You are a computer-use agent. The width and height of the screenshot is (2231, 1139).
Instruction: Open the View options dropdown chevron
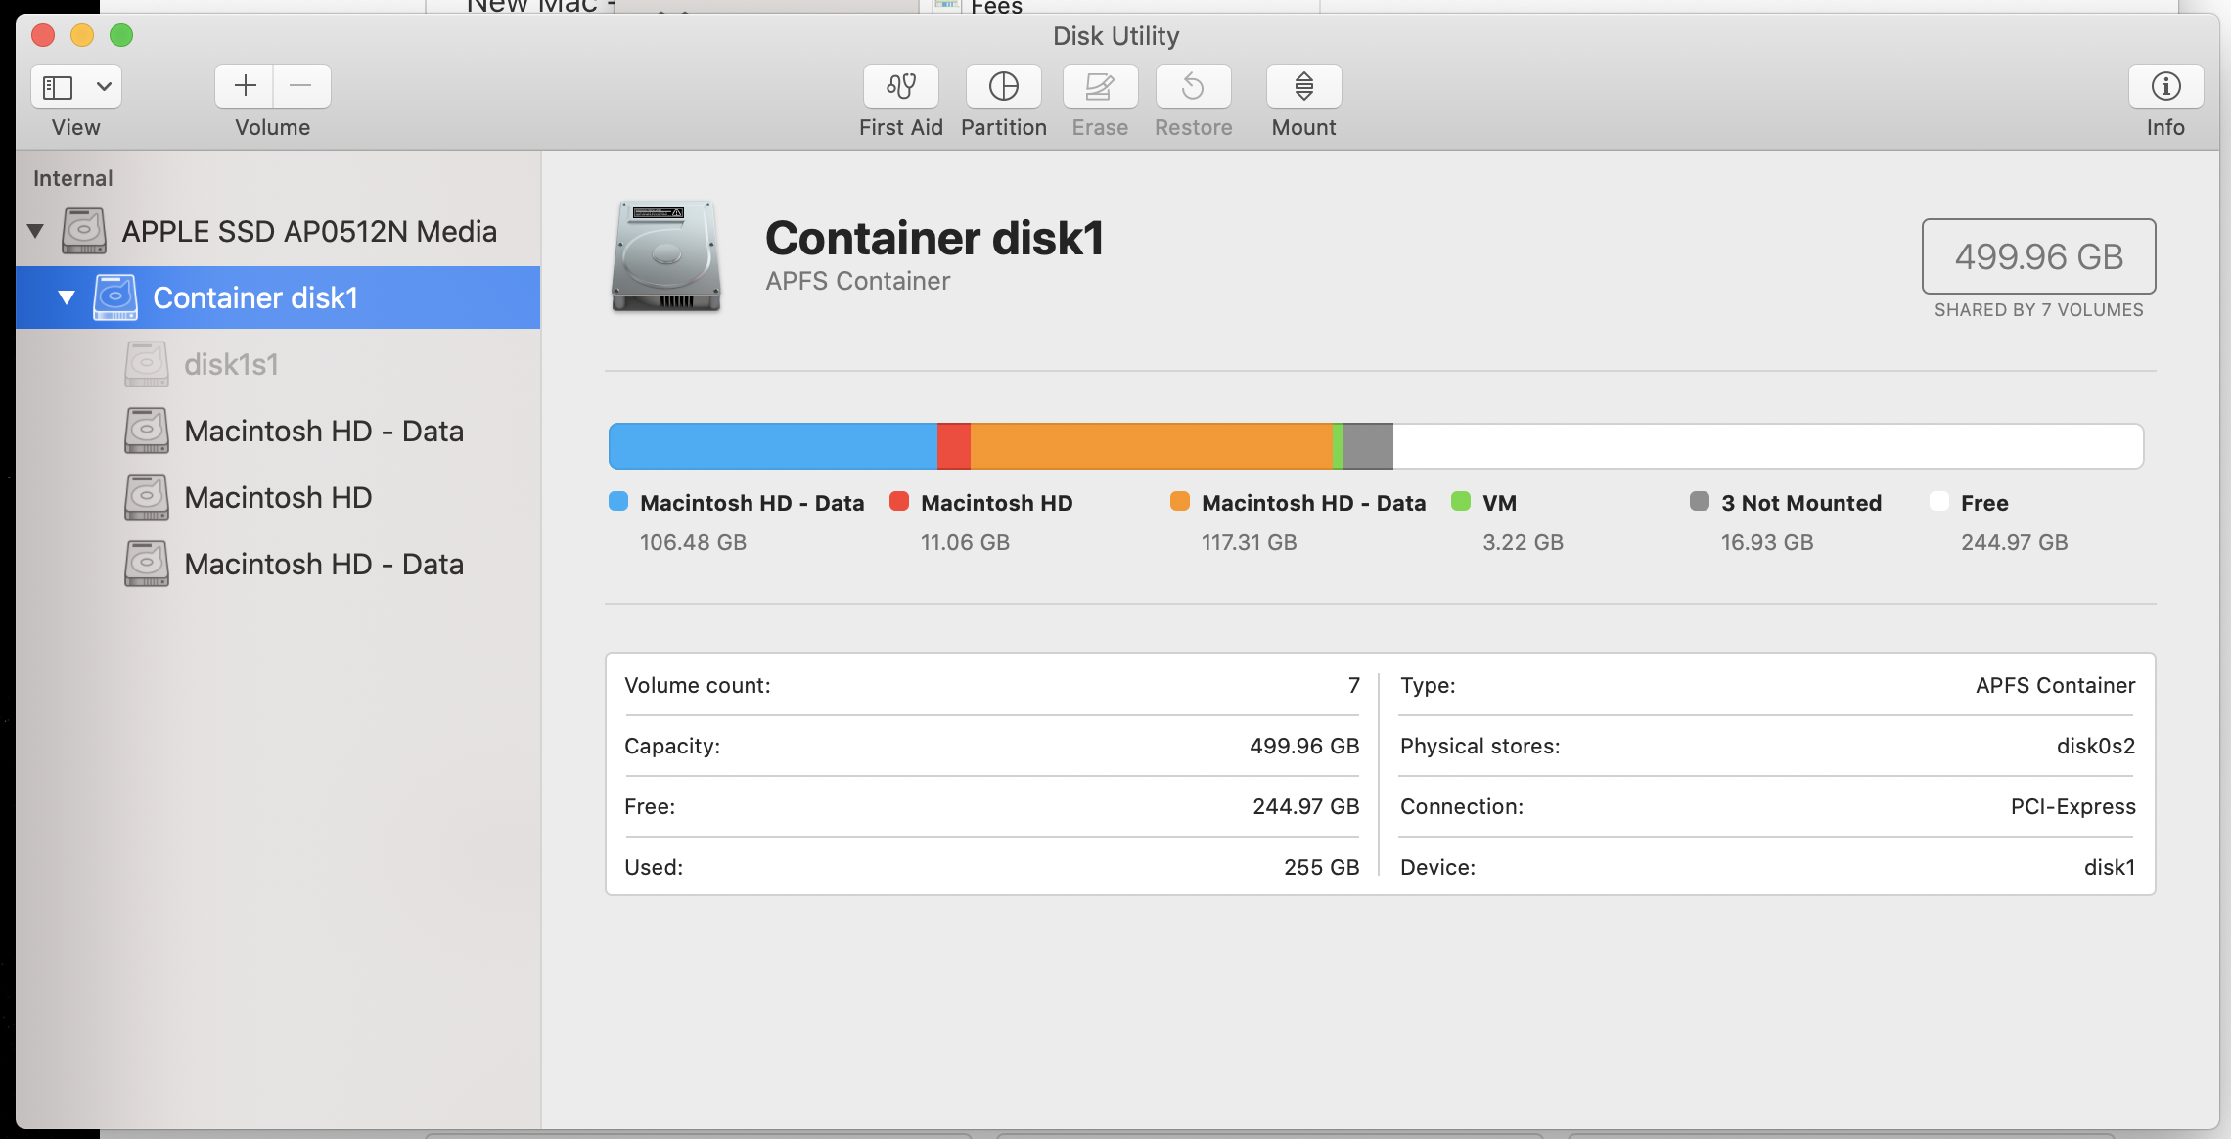pos(101,86)
